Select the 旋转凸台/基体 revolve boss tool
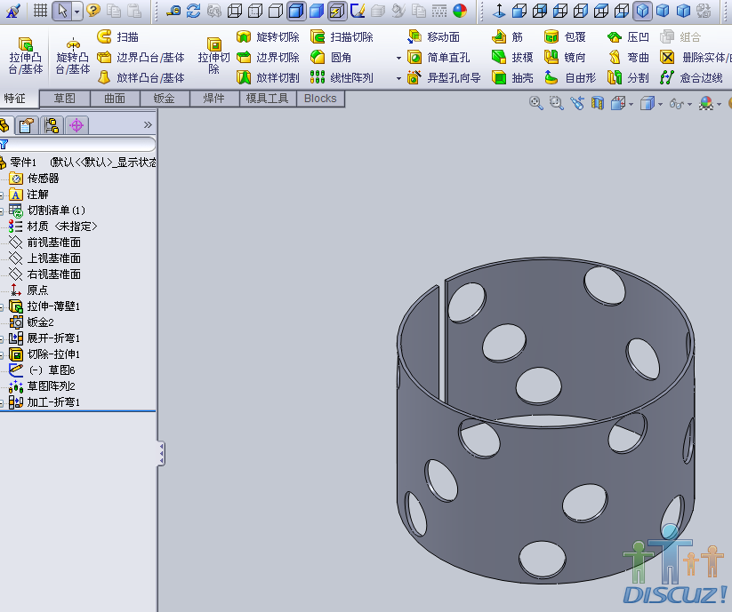The width and height of the screenshot is (732, 612). pyautogui.click(x=72, y=55)
